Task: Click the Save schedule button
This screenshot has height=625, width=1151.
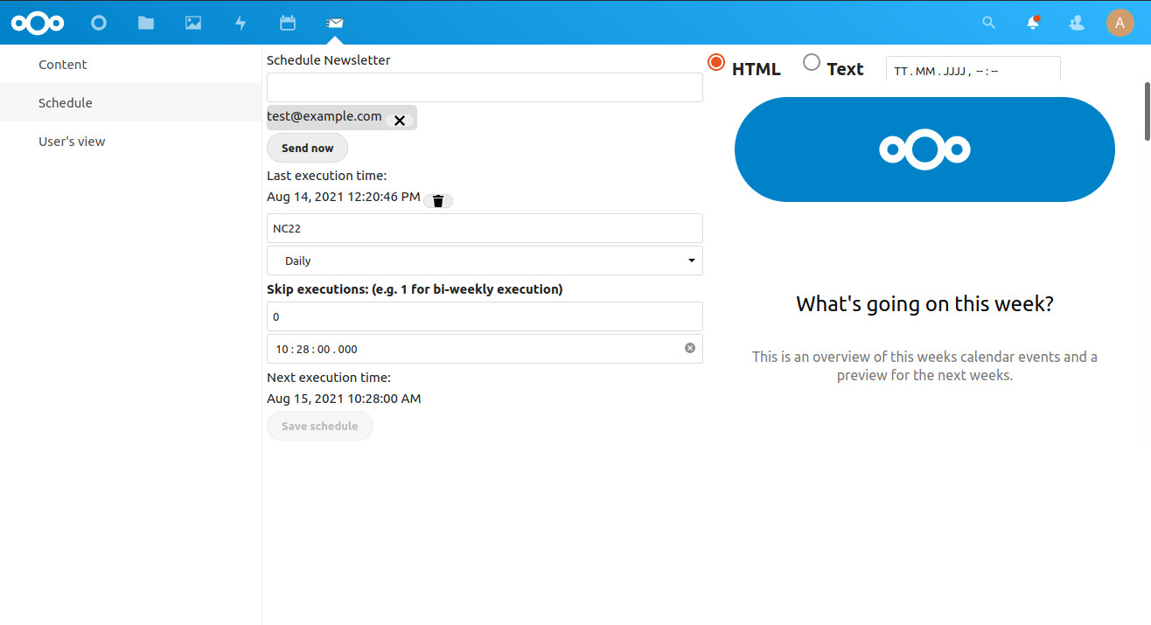Action: (x=319, y=426)
